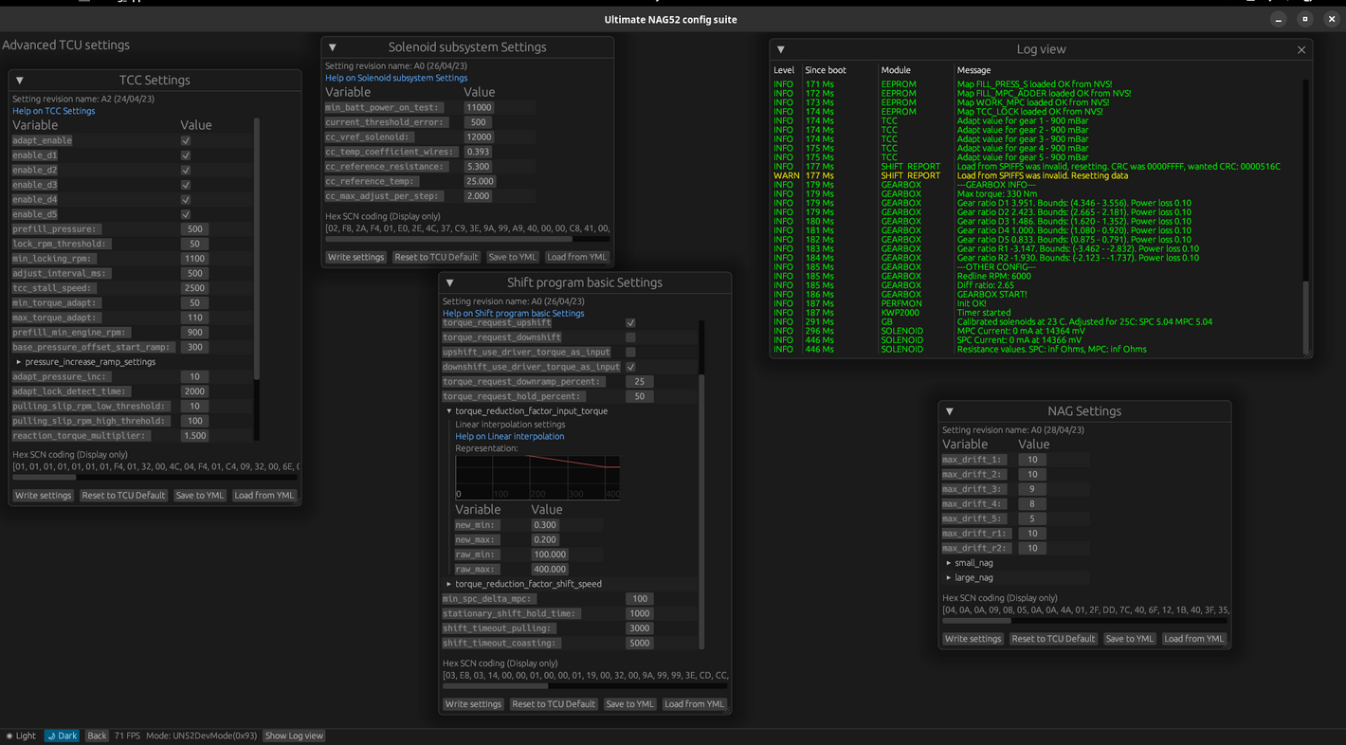Load TCC Settings from YML

pos(264,496)
